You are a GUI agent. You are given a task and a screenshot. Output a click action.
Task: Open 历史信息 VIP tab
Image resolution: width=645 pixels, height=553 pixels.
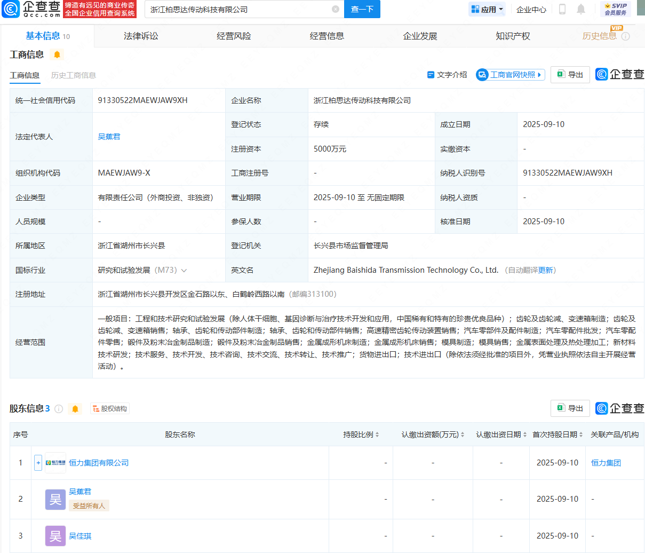coord(600,36)
